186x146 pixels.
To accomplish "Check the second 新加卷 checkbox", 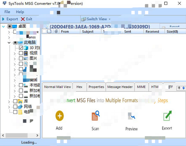I will [x=21, y=96].
